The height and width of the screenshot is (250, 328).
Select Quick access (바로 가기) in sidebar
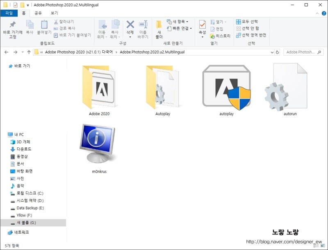[19, 66]
